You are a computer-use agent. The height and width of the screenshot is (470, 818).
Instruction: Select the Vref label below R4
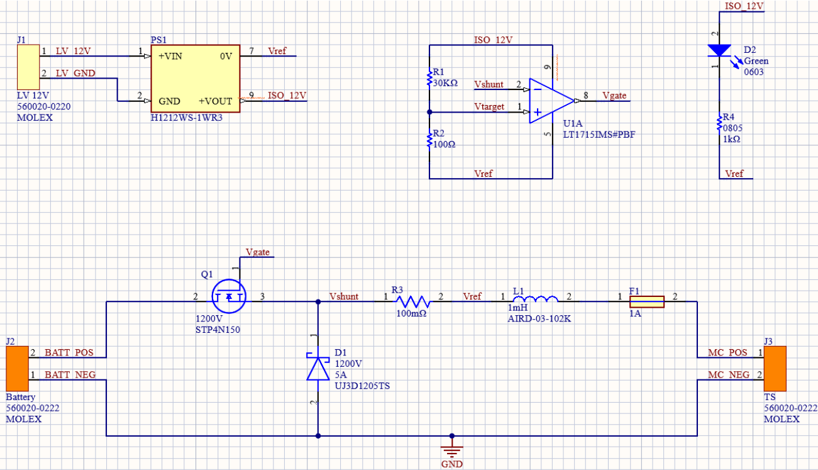tap(734, 174)
